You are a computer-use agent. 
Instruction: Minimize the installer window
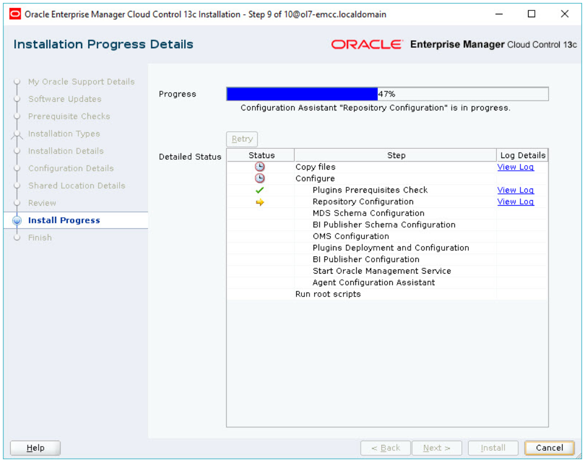coord(499,14)
